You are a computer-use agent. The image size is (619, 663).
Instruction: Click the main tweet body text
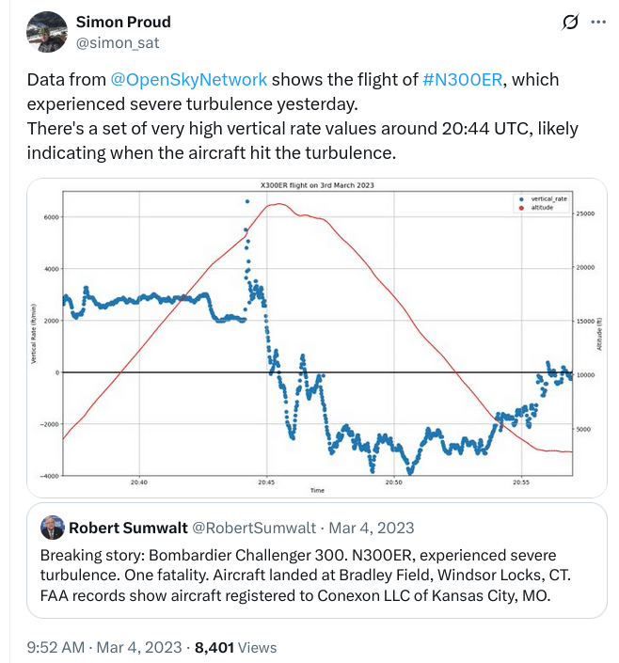[x=303, y=117]
